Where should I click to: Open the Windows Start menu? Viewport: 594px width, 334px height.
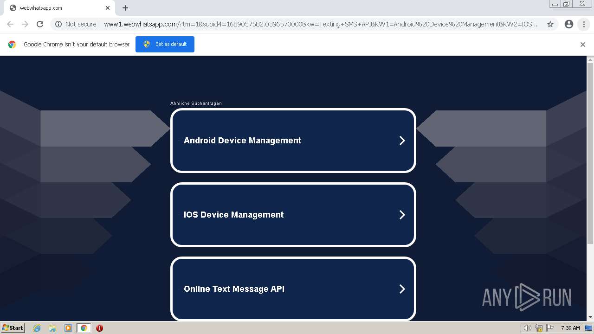(13, 328)
